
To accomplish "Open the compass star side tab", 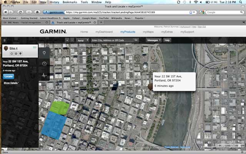I will tap(44, 75).
